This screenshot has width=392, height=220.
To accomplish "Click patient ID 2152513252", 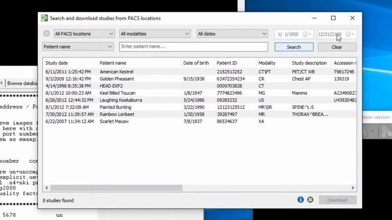I will pos(229,71).
